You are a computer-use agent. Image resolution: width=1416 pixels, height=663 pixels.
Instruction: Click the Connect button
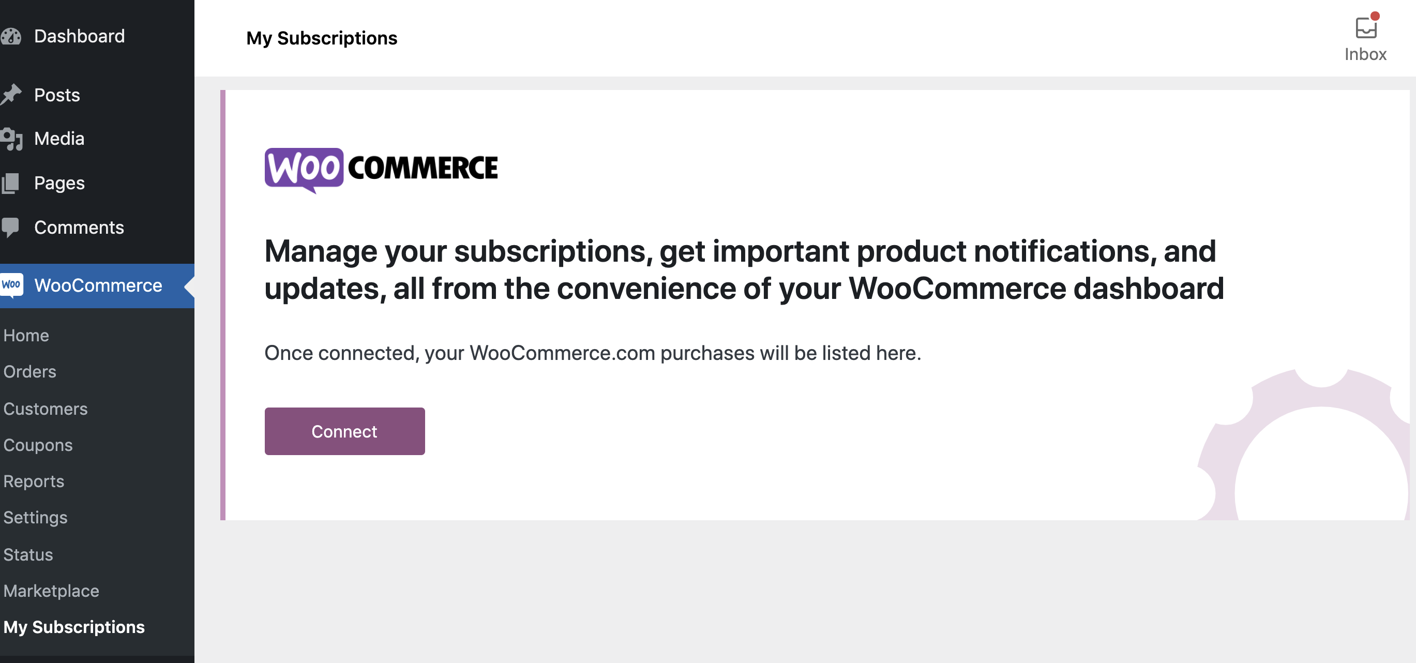[x=344, y=431]
